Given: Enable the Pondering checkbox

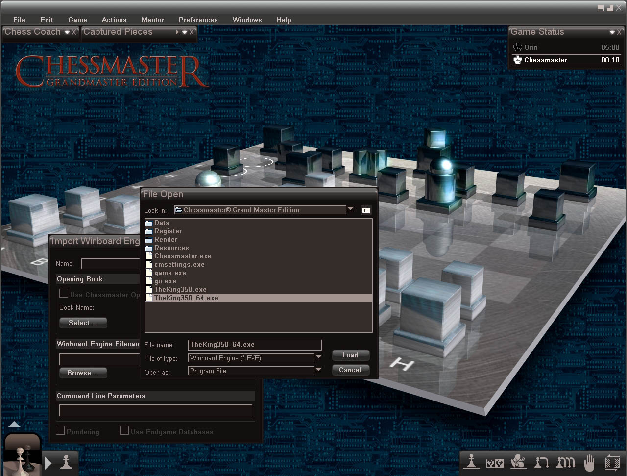Looking at the screenshot, I should [x=61, y=431].
